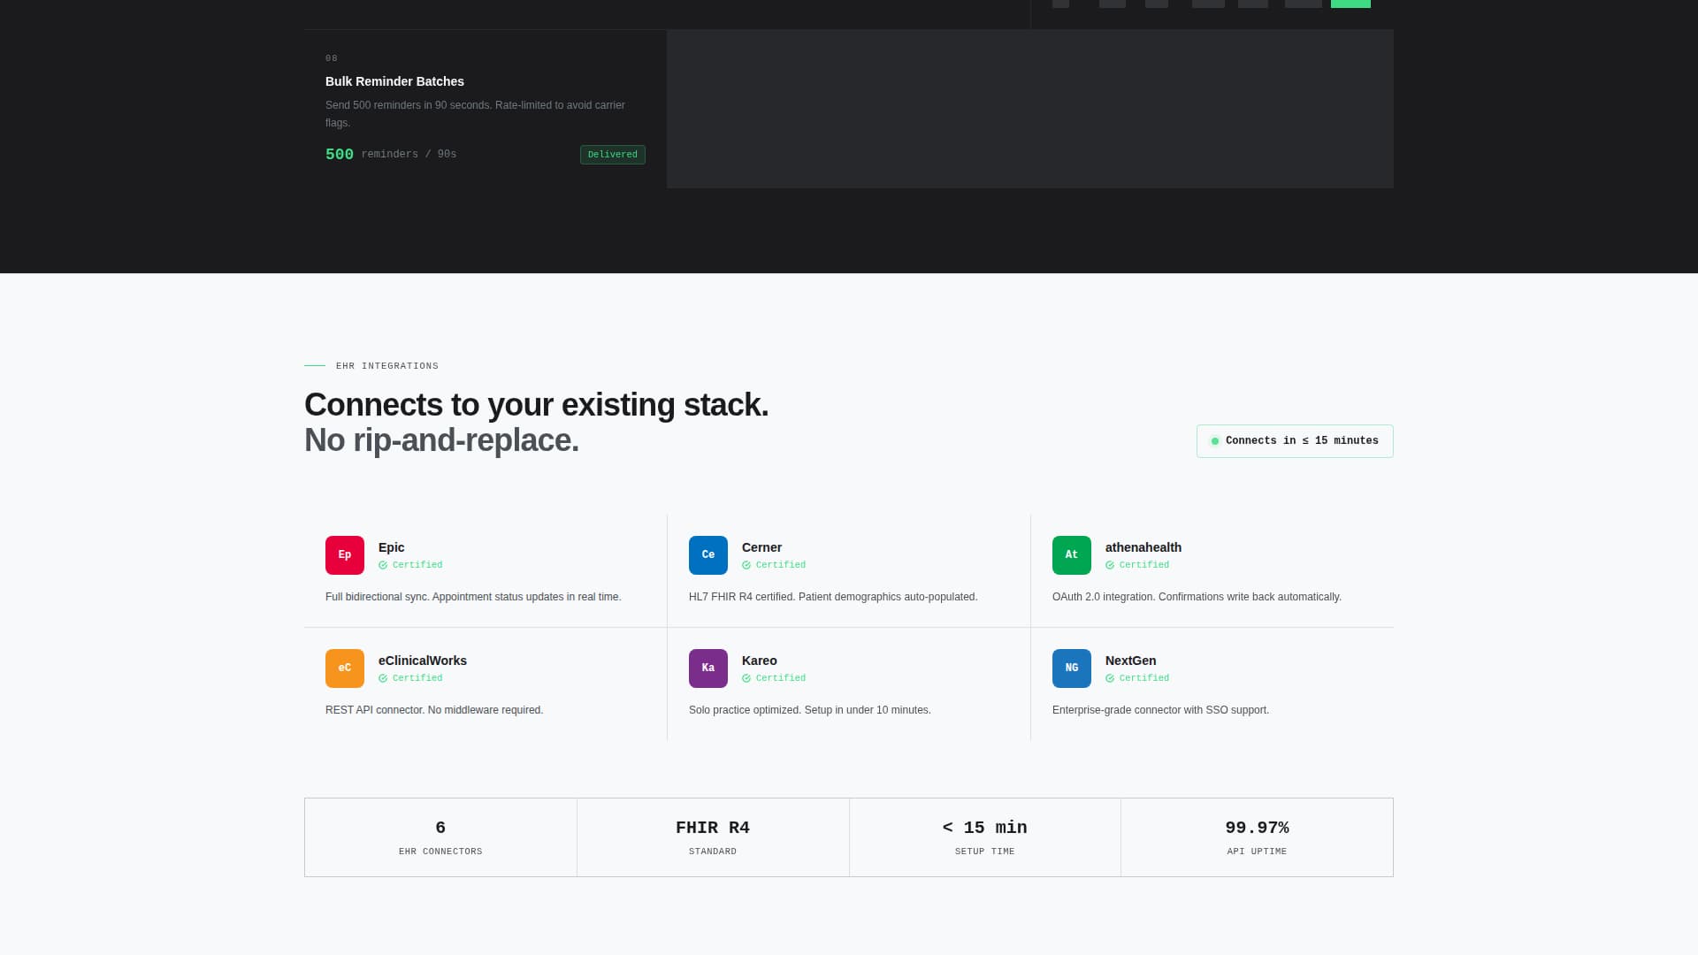This screenshot has width=1698, height=955.
Task: Click the FHIR R4 standard stat value
Action: pyautogui.click(x=713, y=828)
